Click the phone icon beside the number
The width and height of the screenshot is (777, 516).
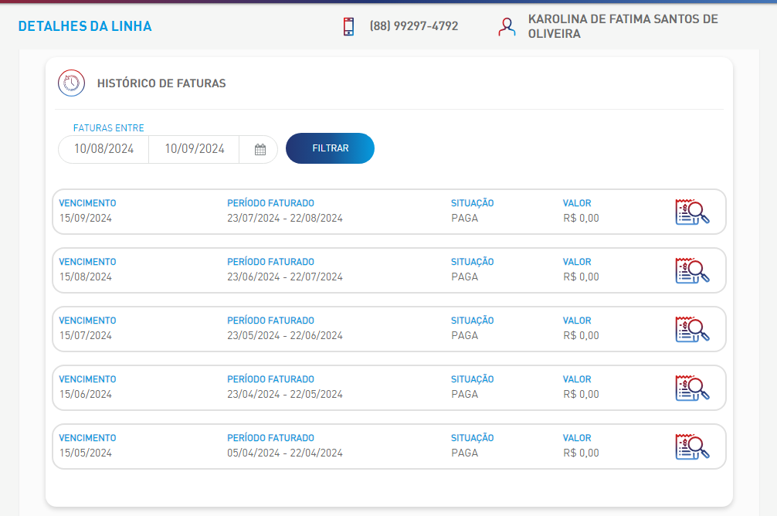349,26
